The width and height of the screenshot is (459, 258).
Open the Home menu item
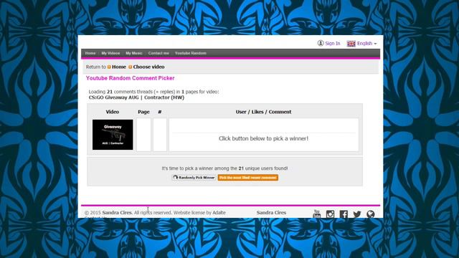coord(90,53)
